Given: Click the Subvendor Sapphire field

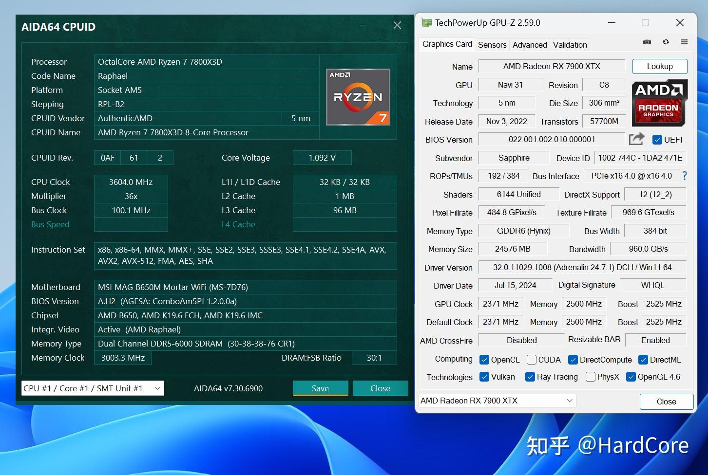Looking at the screenshot, I should 514,158.
